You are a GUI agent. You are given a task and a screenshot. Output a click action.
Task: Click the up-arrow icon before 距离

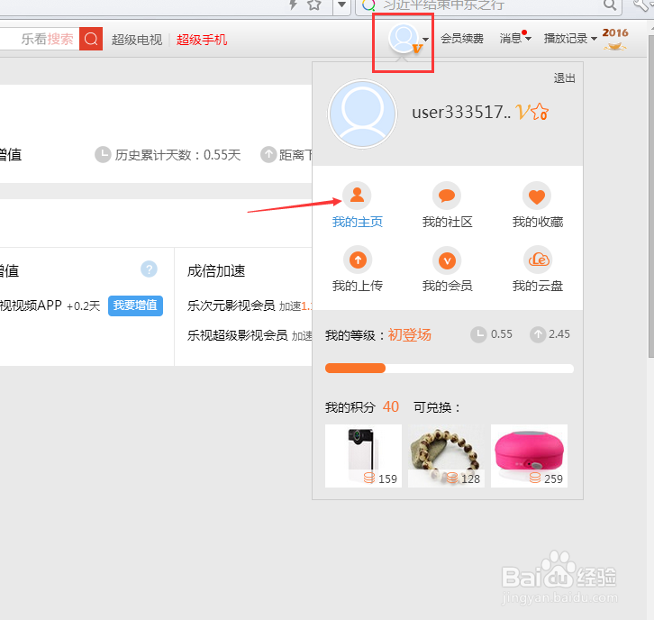tap(268, 154)
